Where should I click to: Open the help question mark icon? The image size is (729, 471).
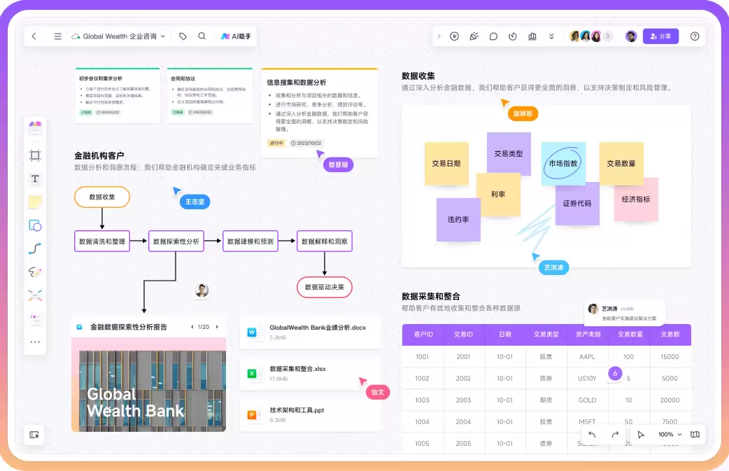pyautogui.click(x=695, y=36)
